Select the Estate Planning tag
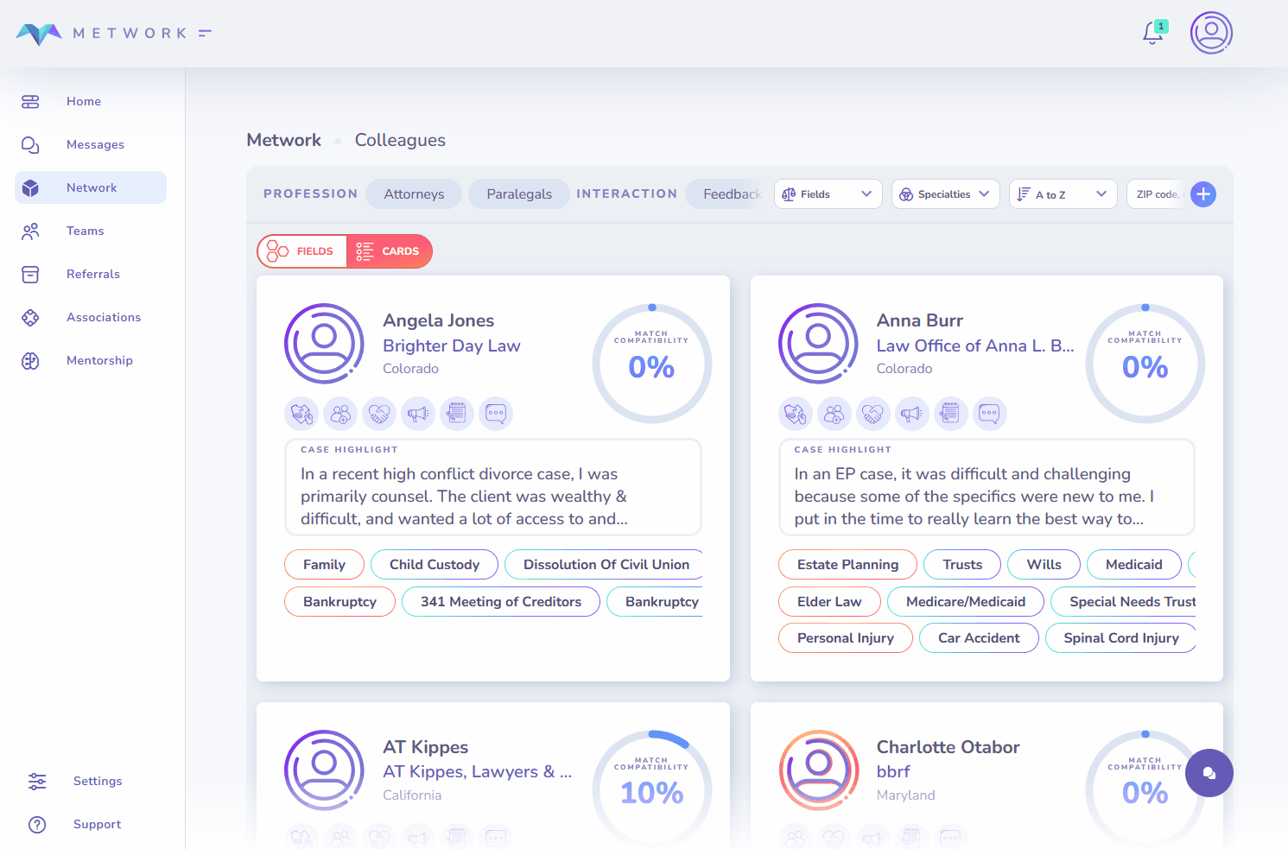The width and height of the screenshot is (1288, 849). (847, 565)
